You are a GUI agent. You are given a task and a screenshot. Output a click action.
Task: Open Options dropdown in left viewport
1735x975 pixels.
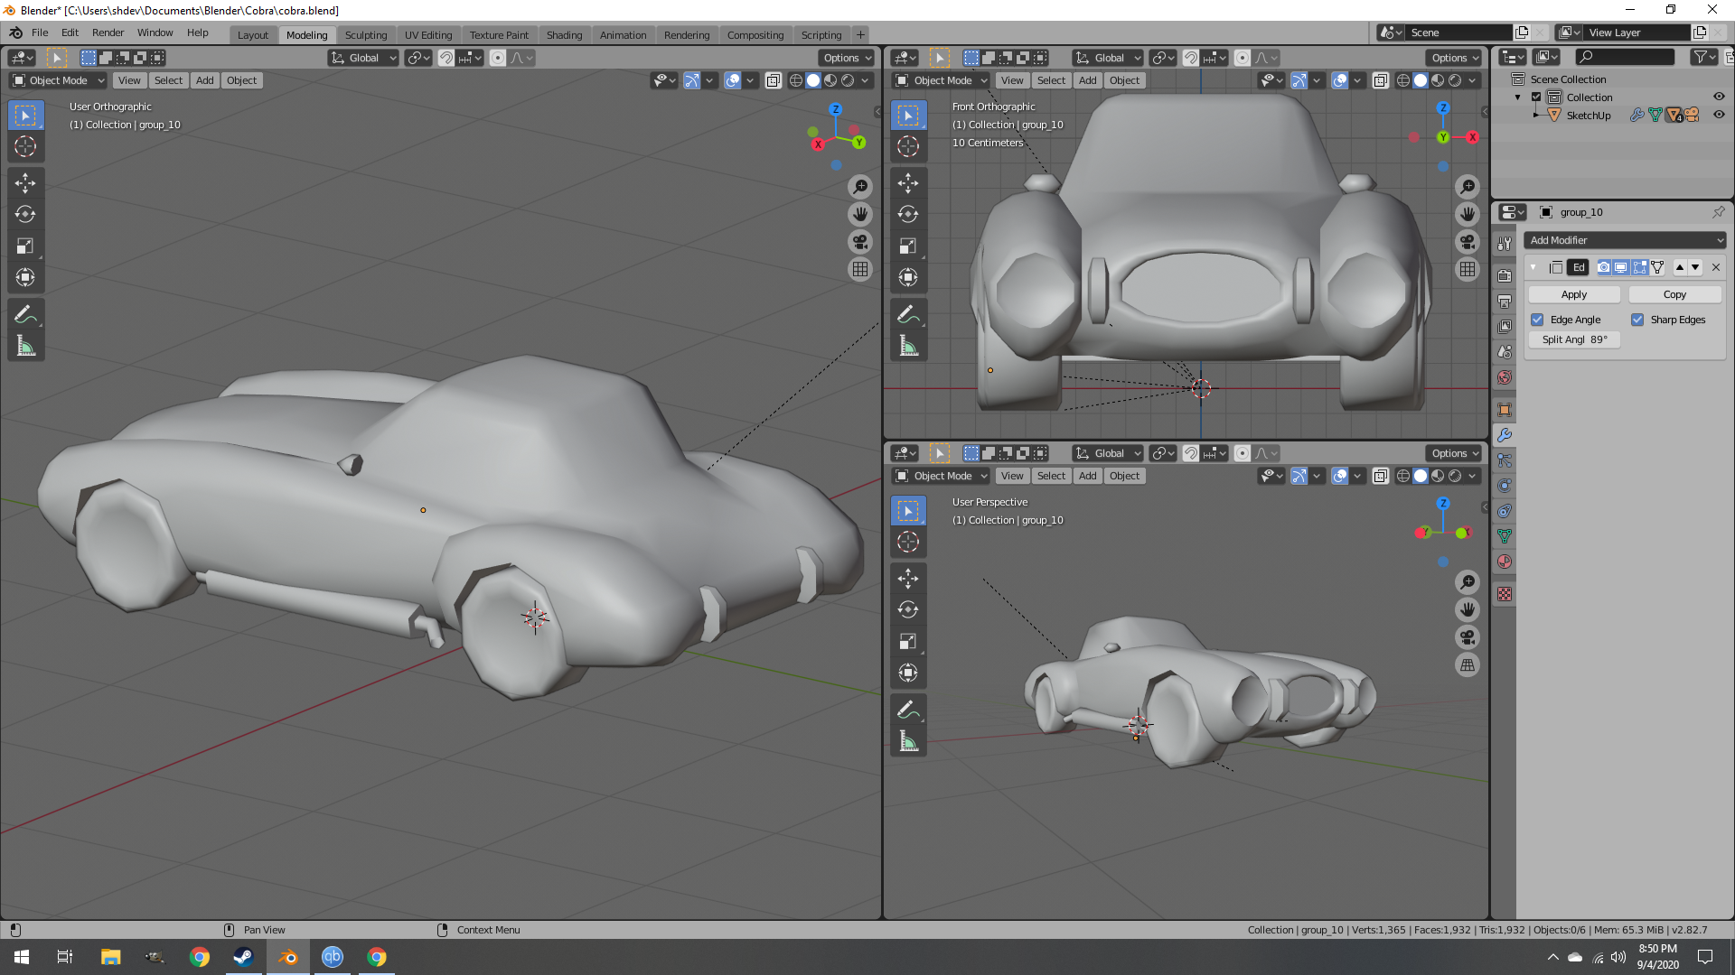click(848, 58)
